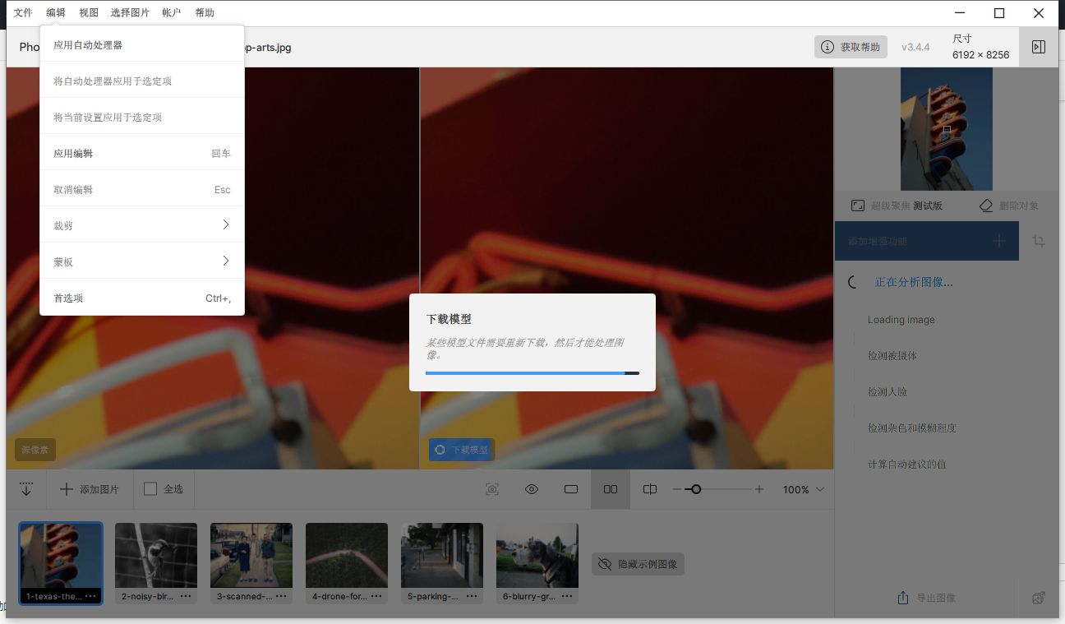Open more options for 6-blurry-gr thumbnail
This screenshot has width=1065, height=624.
[x=567, y=596]
